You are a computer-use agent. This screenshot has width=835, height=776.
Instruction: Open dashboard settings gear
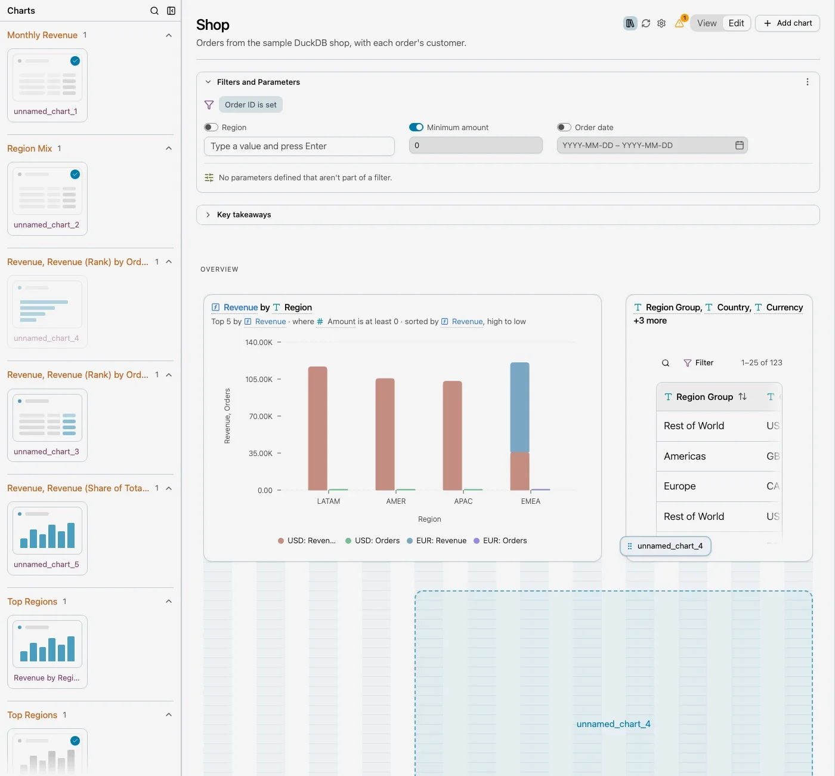coord(661,23)
